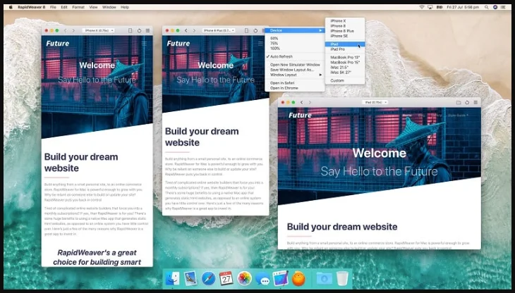Open the Downloads folder in the Dock
515x293 pixels.
tap(325, 279)
